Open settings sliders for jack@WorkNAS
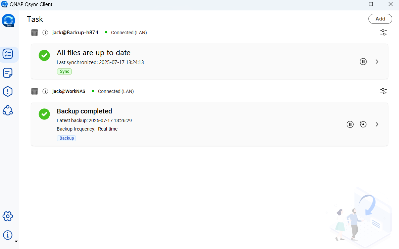This screenshot has width=399, height=249. 384,91
